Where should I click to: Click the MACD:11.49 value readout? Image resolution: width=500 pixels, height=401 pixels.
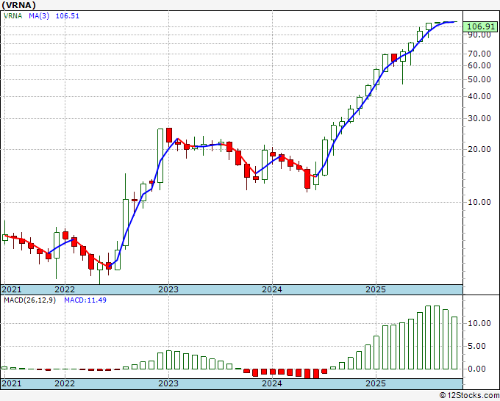point(85,300)
